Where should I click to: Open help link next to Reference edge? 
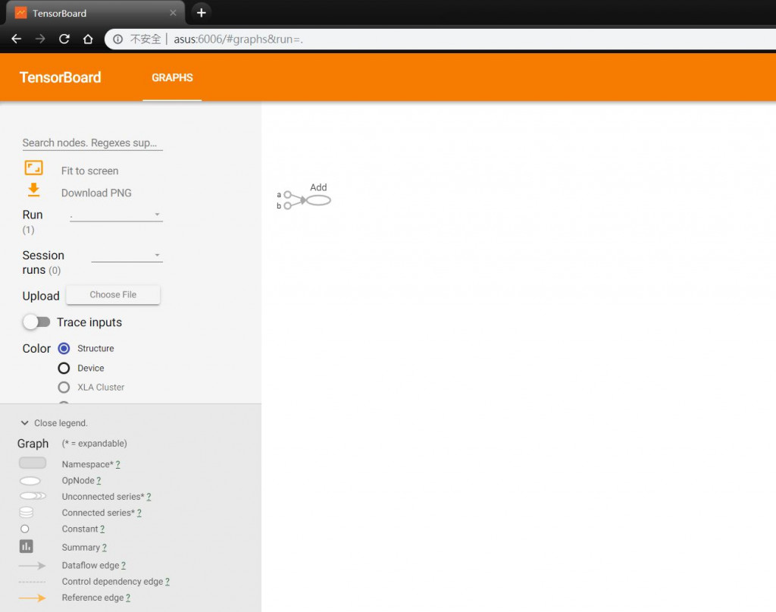tap(128, 598)
